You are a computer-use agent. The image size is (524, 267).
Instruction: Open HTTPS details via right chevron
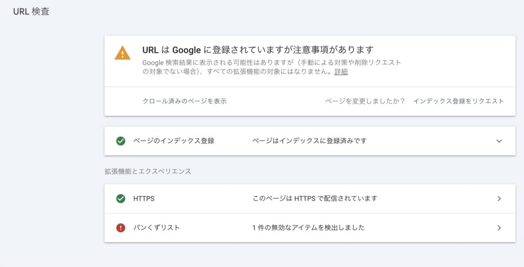pos(499,199)
